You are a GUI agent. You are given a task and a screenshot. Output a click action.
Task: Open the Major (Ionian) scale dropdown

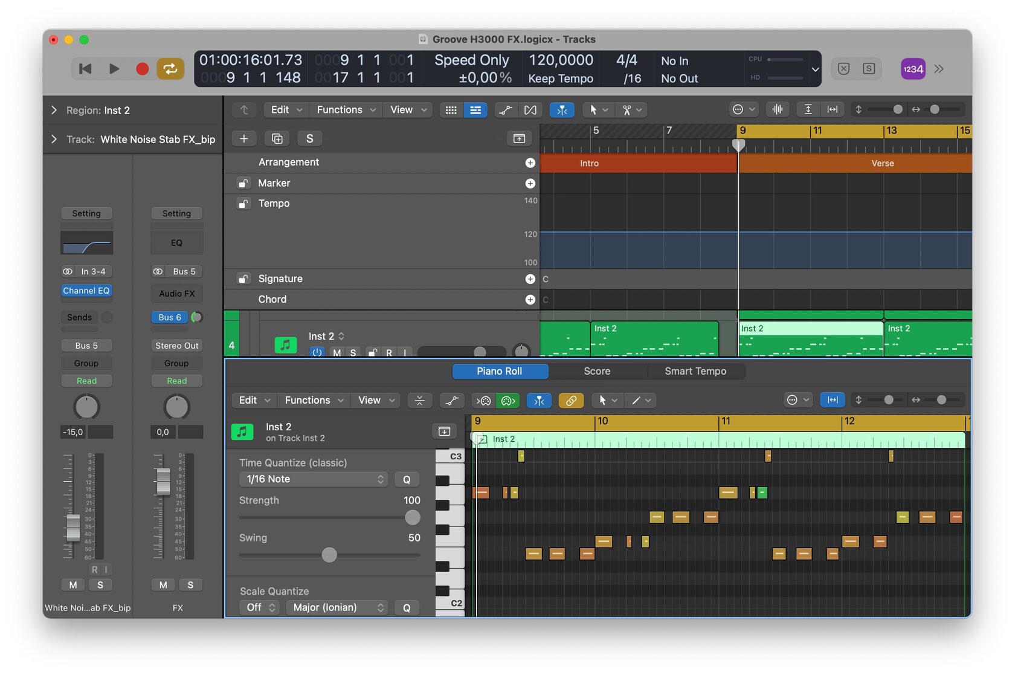point(338,607)
